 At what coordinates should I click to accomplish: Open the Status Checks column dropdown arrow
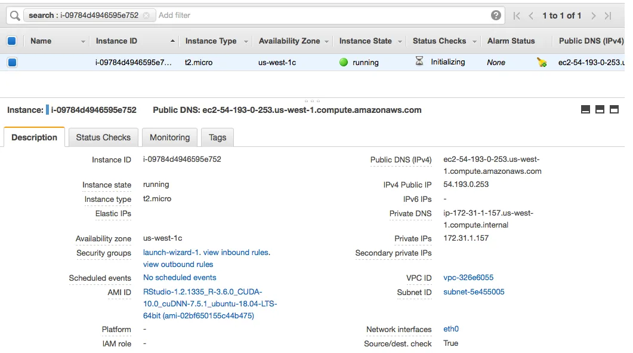[474, 41]
